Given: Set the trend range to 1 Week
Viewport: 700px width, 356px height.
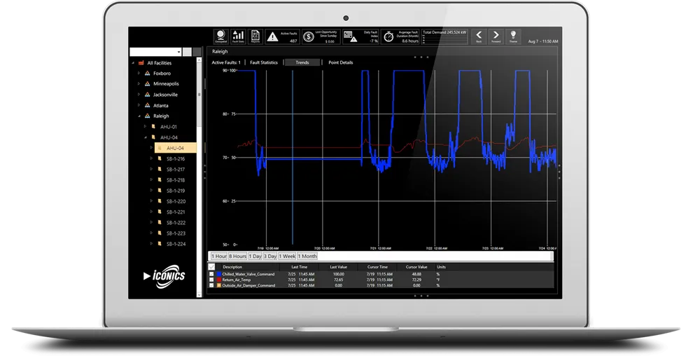Looking at the screenshot, I should coord(288,256).
